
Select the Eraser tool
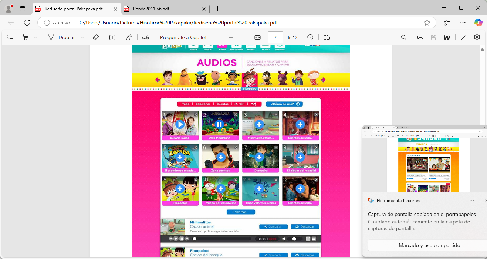(96, 37)
